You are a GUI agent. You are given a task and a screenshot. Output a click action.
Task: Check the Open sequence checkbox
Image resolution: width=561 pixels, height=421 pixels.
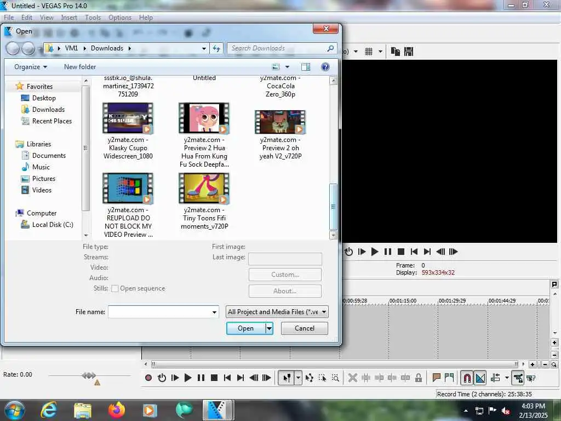pyautogui.click(x=115, y=288)
